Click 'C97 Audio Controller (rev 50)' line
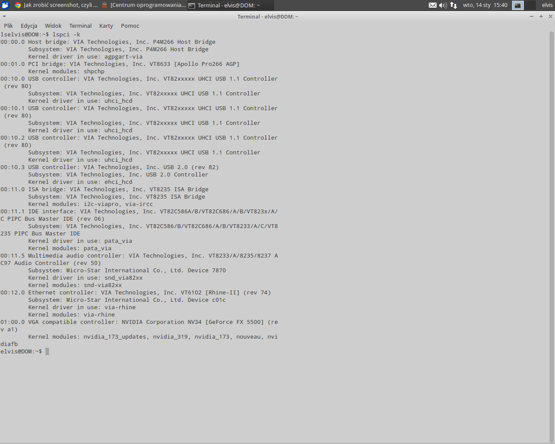 [51, 263]
